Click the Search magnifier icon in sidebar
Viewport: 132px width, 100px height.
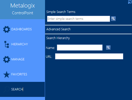(x=6, y=89)
